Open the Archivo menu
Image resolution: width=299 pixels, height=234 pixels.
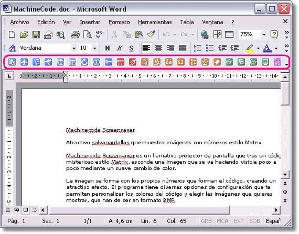[x=20, y=22]
